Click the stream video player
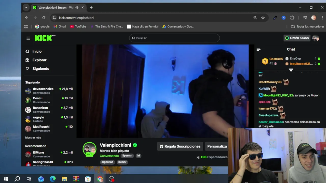Screen dimensions: 326x183 tap(162, 91)
